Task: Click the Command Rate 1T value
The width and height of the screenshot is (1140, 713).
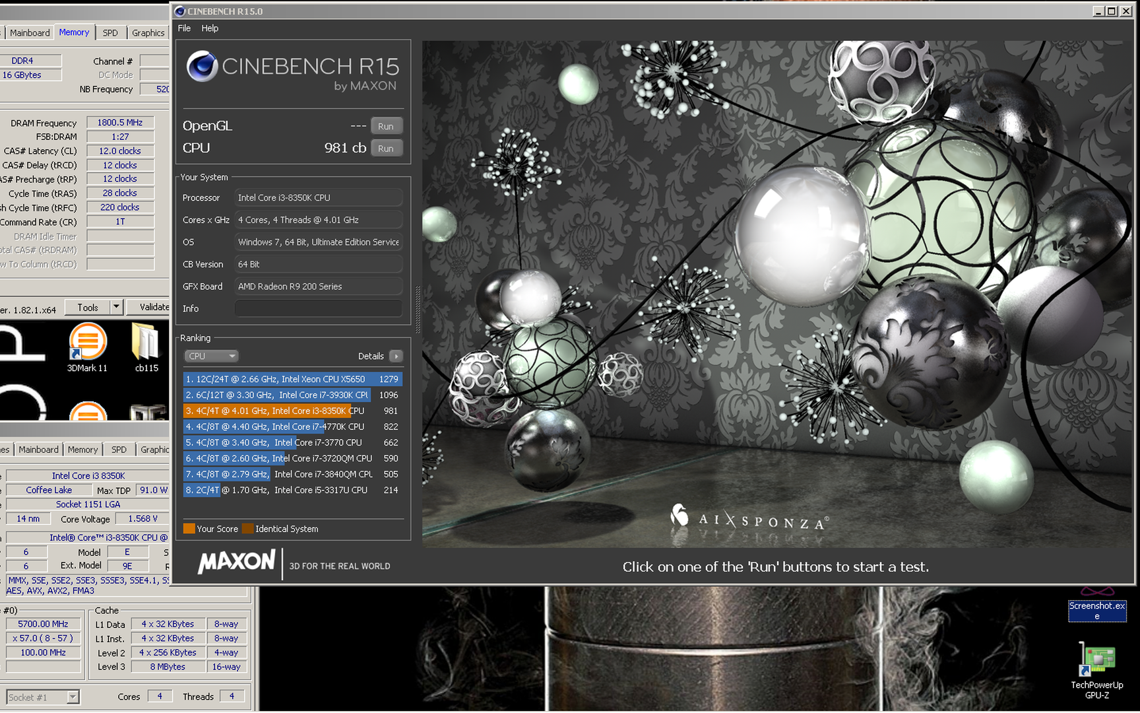Action: (120, 222)
